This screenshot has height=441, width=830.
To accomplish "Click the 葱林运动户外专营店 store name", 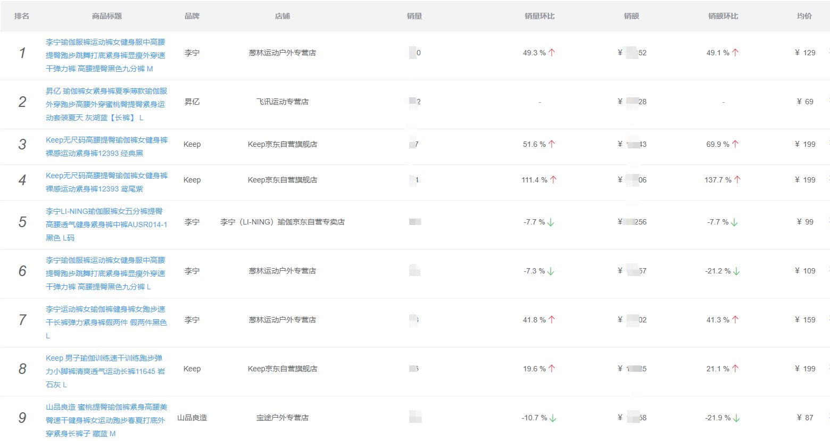I will (x=282, y=52).
